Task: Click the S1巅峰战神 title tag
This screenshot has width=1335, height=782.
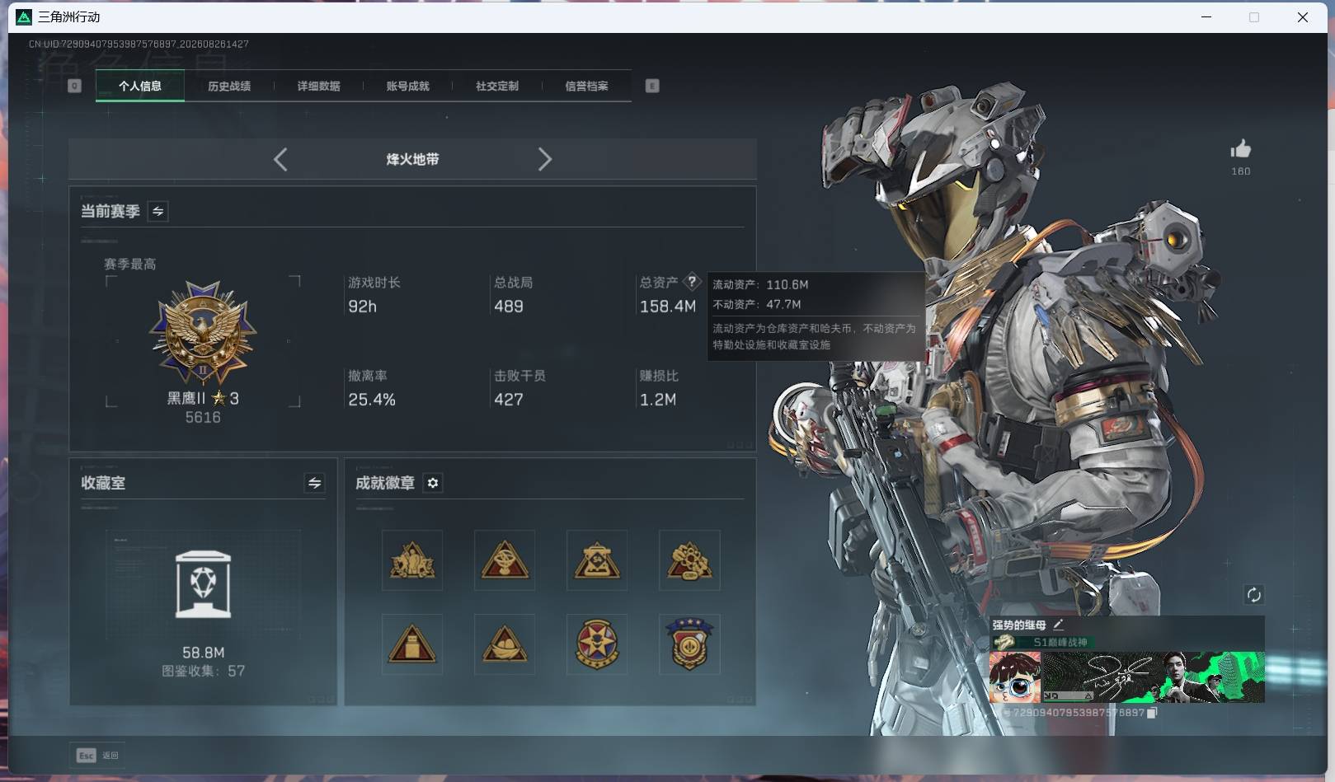Action: 1060,642
